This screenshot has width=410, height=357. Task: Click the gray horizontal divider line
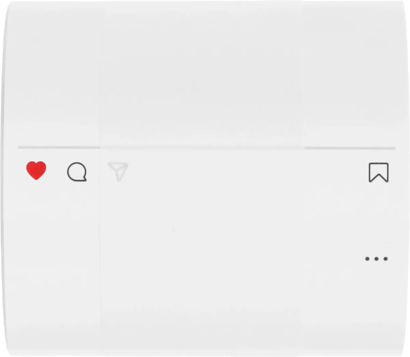coord(207,148)
